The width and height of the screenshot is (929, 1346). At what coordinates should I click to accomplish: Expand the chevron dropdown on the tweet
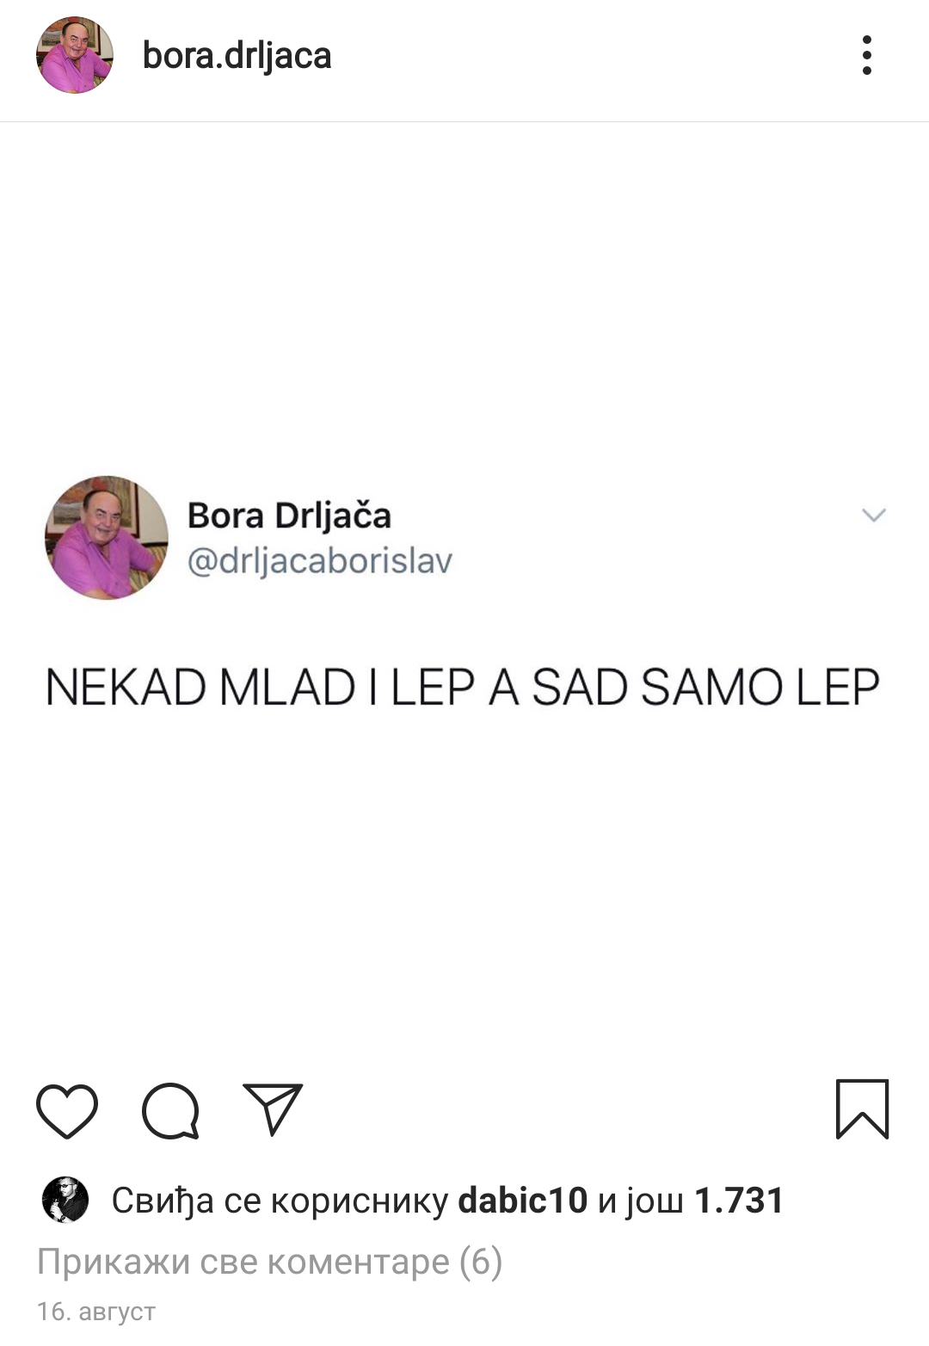[x=873, y=515]
